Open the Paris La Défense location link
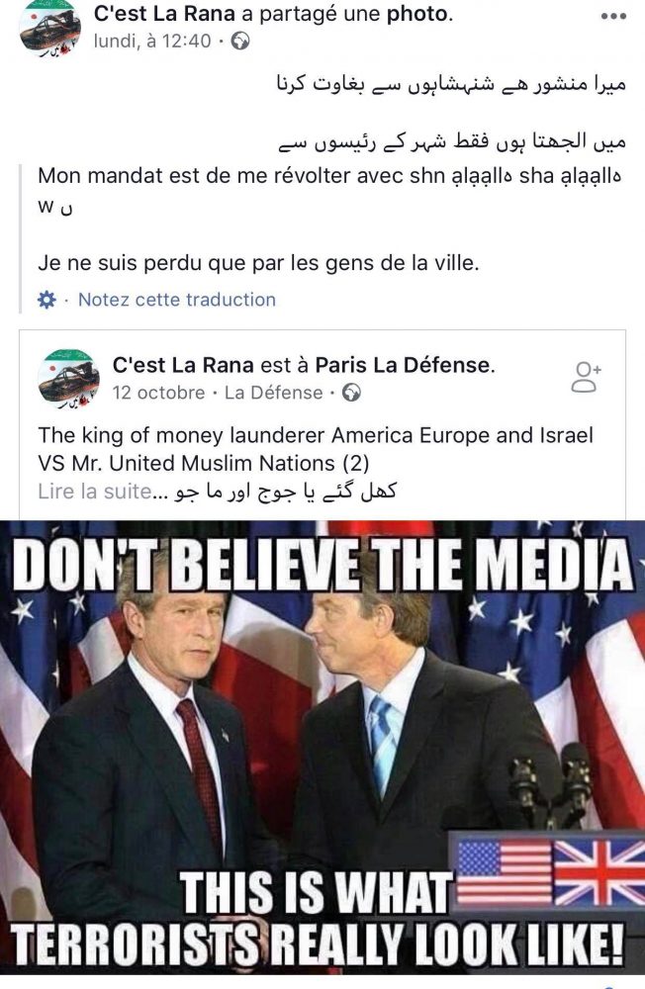645x989 pixels. tap(403, 365)
